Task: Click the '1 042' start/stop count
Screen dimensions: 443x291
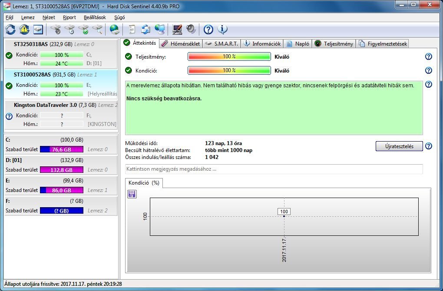Action: click(x=212, y=157)
